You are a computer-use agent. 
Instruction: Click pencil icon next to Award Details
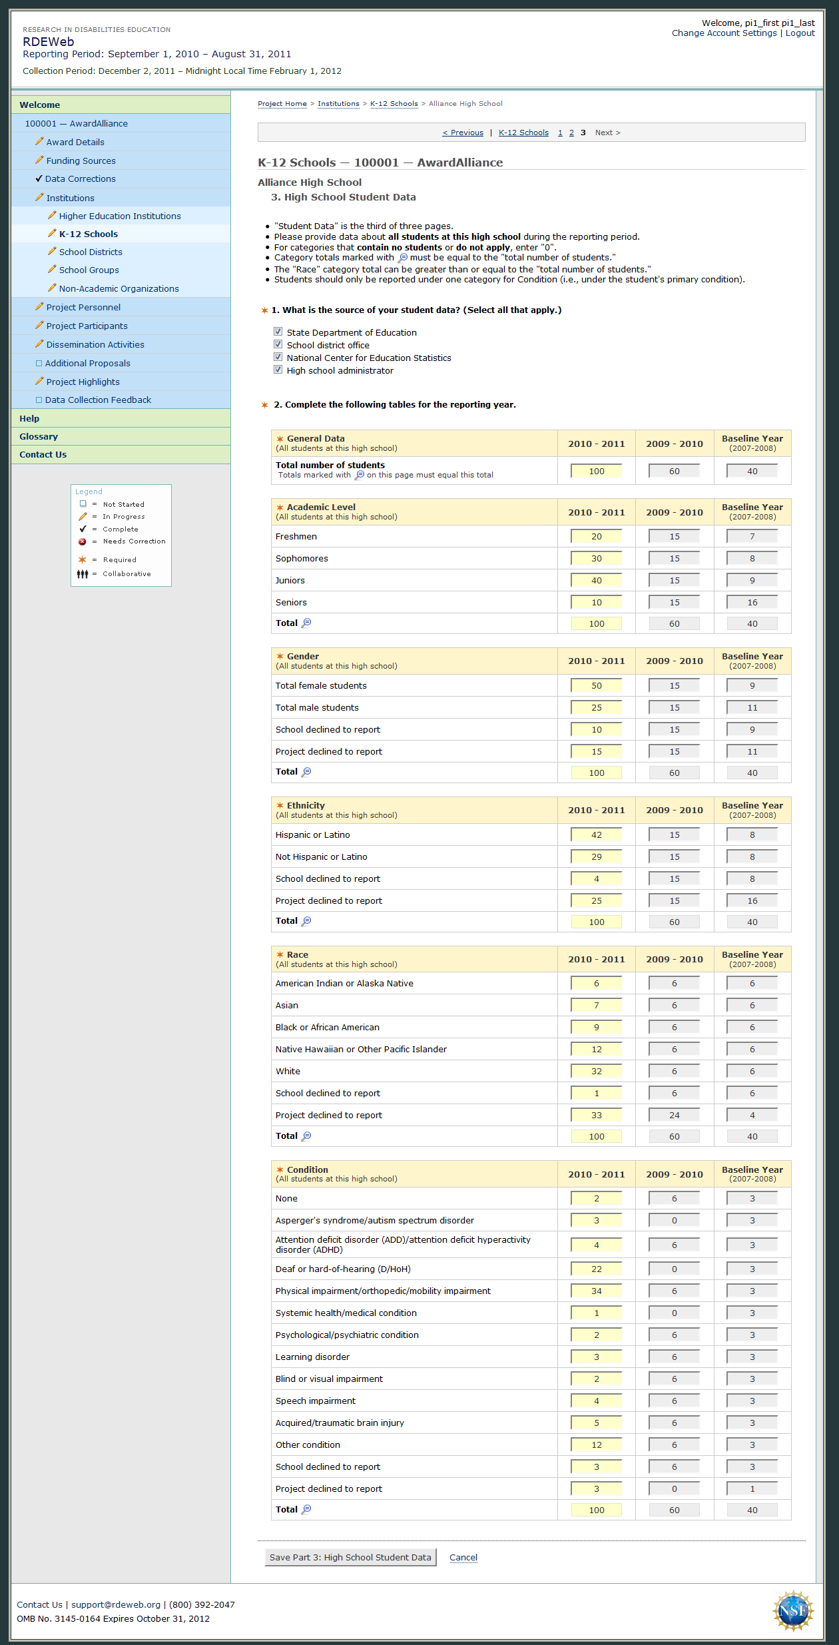[39, 142]
